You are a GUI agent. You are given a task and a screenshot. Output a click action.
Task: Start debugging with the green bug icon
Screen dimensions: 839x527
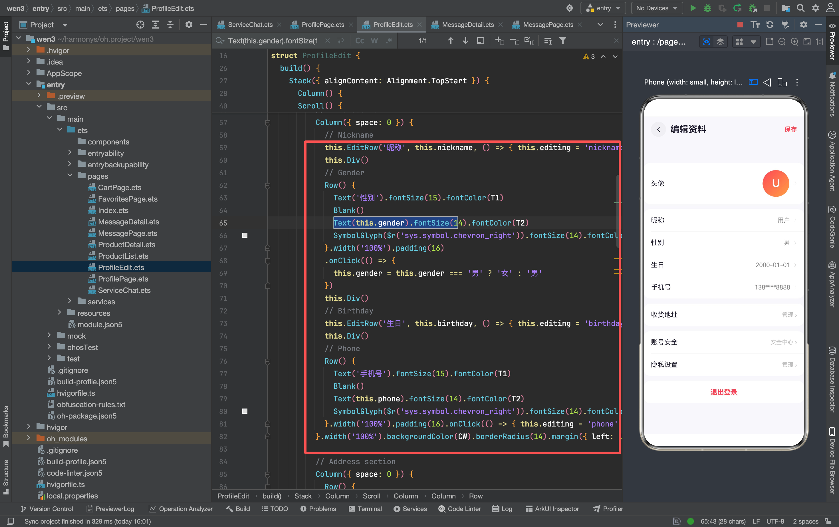coord(707,8)
